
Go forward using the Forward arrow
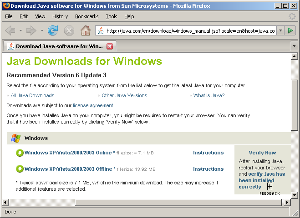click(31, 30)
